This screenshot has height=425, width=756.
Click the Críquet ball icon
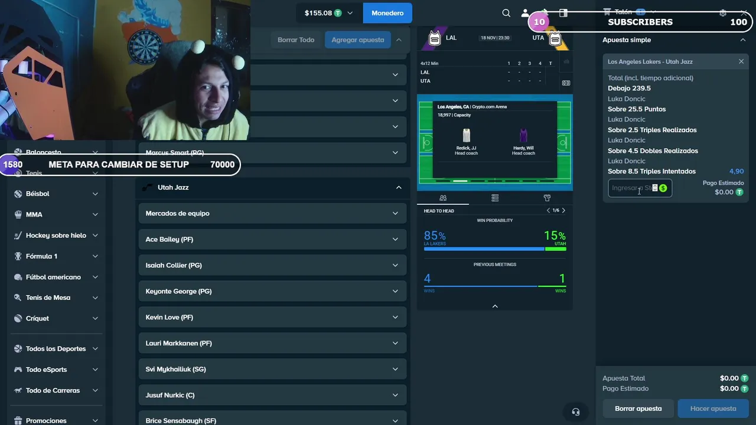point(18,318)
